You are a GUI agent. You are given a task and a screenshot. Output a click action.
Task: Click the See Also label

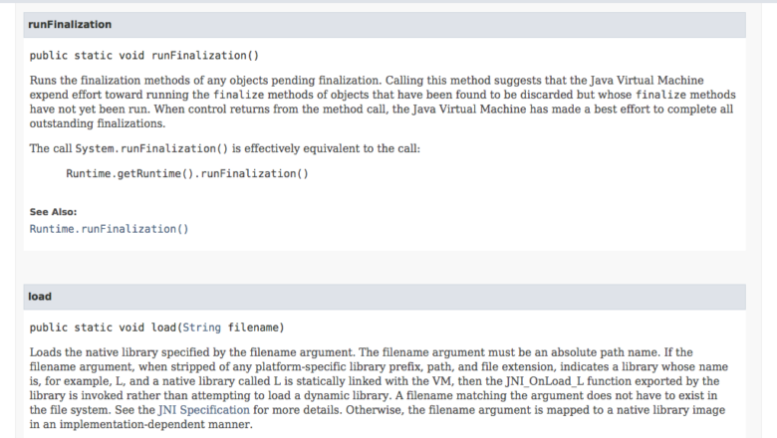53,212
